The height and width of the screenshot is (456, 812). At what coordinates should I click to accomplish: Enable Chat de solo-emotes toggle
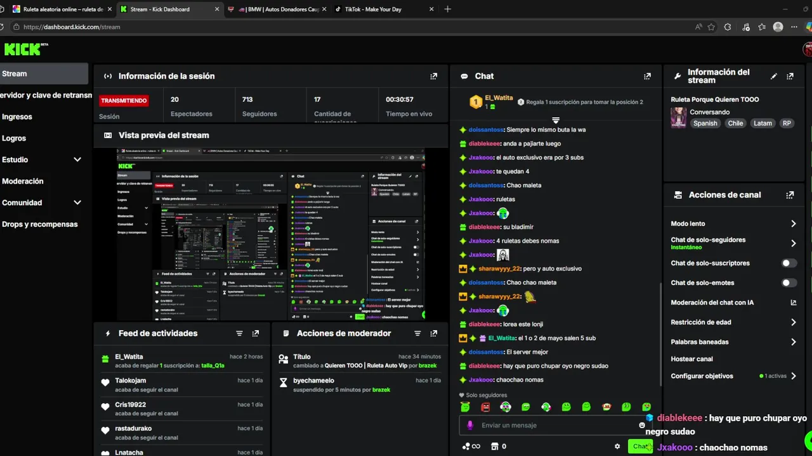pyautogui.click(x=788, y=283)
